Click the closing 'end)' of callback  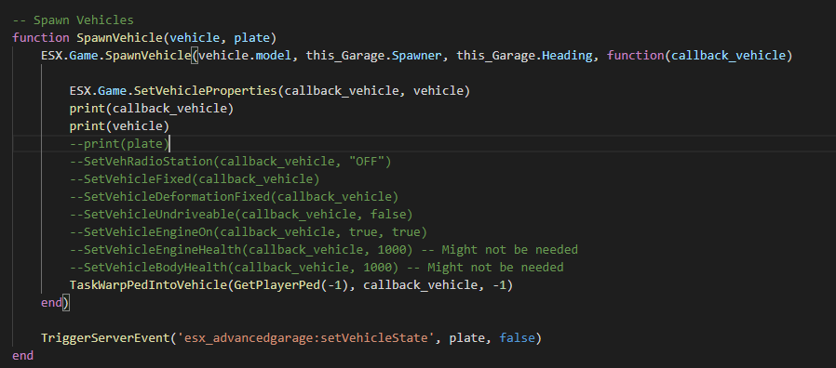click(55, 303)
